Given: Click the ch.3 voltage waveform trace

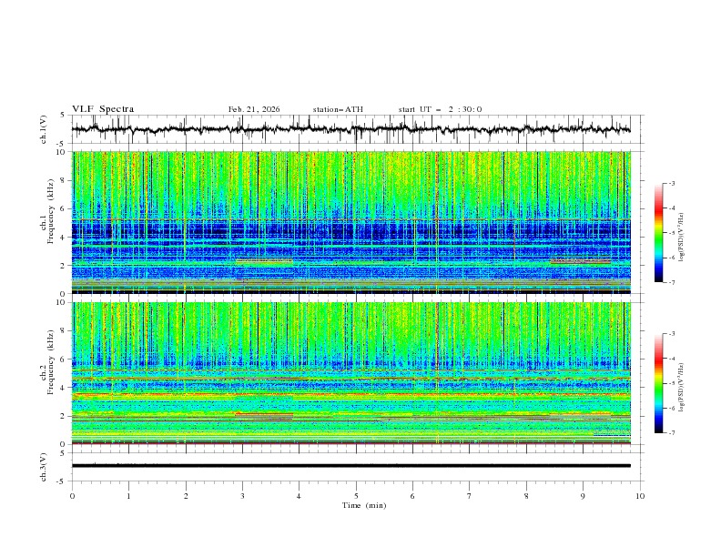Looking at the screenshot, I should coord(350,466).
